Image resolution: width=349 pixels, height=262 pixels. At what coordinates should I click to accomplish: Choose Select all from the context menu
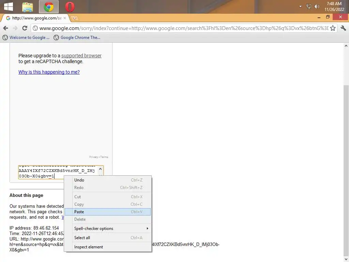coord(108,238)
